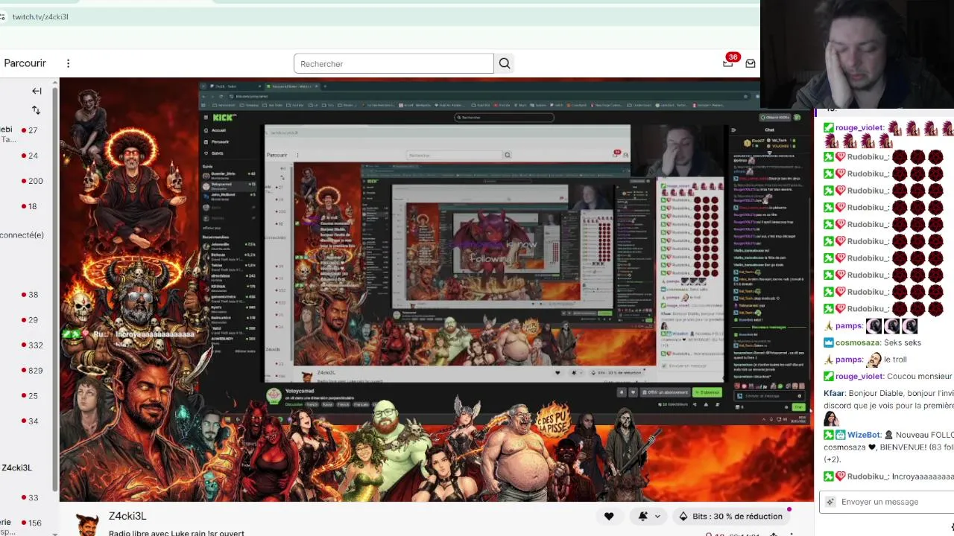Select the sidebar channel with 34 viewers
Image resolution: width=954 pixels, height=536 pixels.
coord(28,421)
